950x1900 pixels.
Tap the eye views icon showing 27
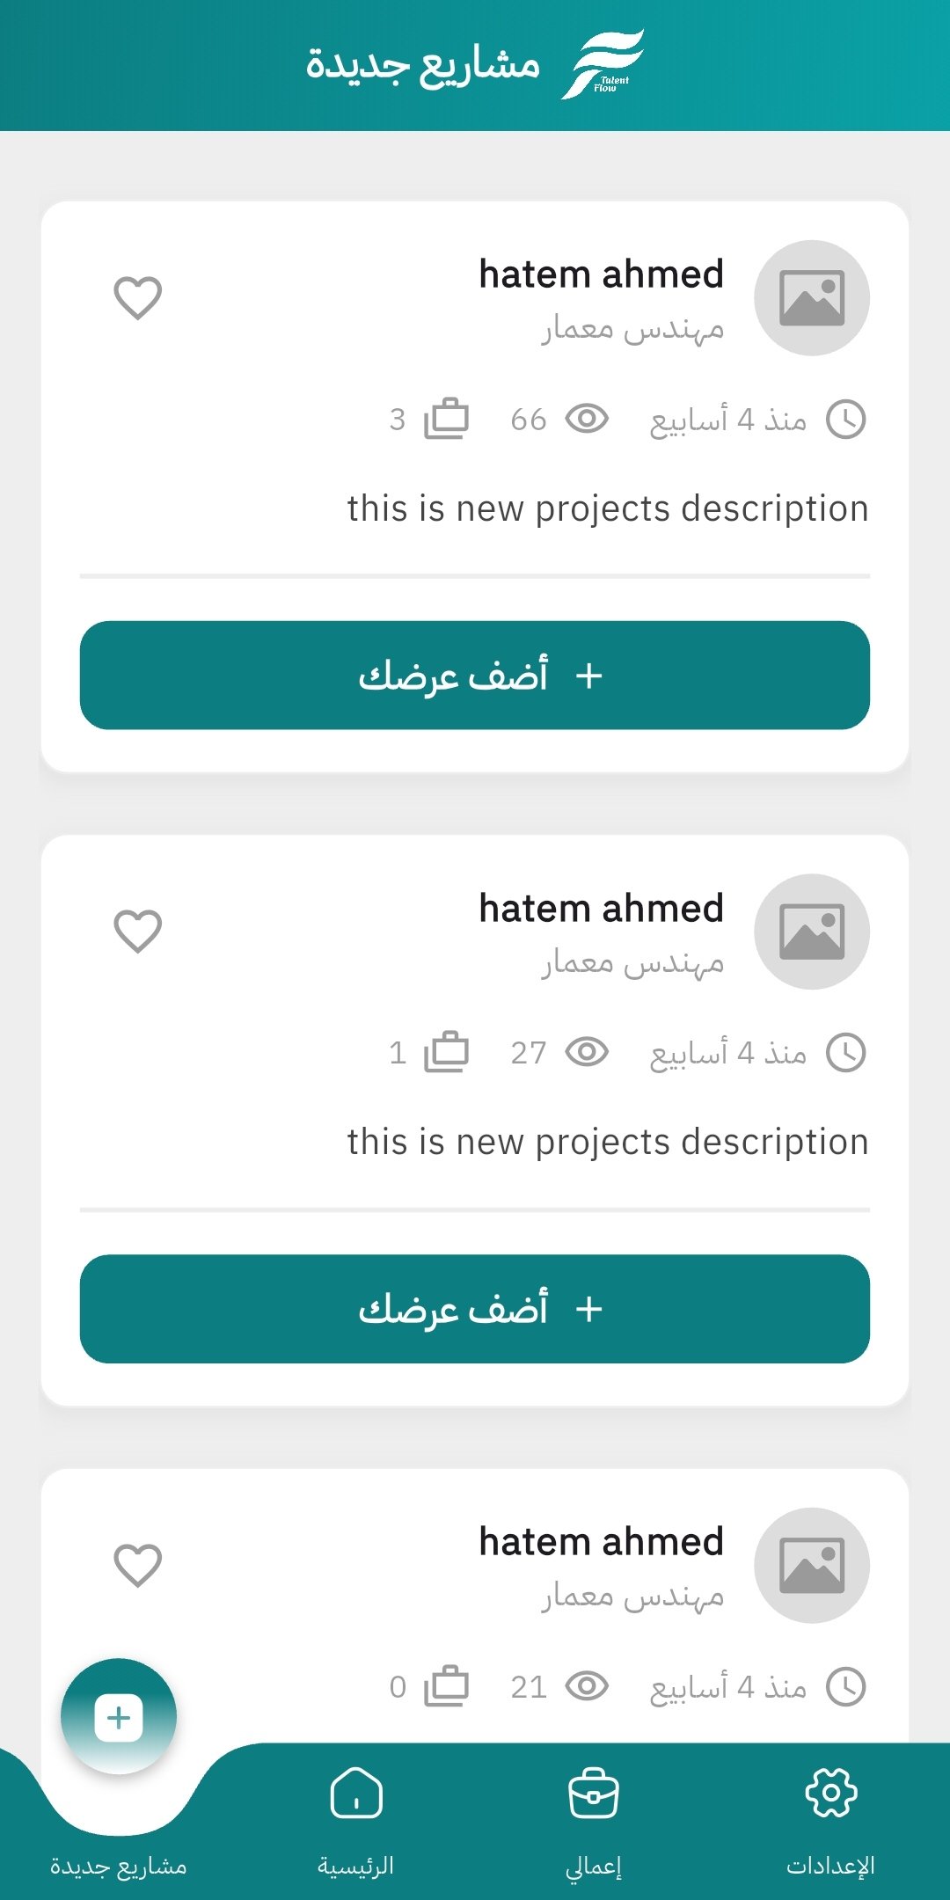[x=587, y=1052]
